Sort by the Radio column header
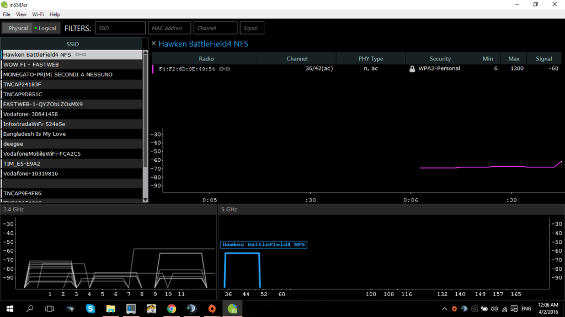This screenshot has width=565, height=317. point(206,58)
